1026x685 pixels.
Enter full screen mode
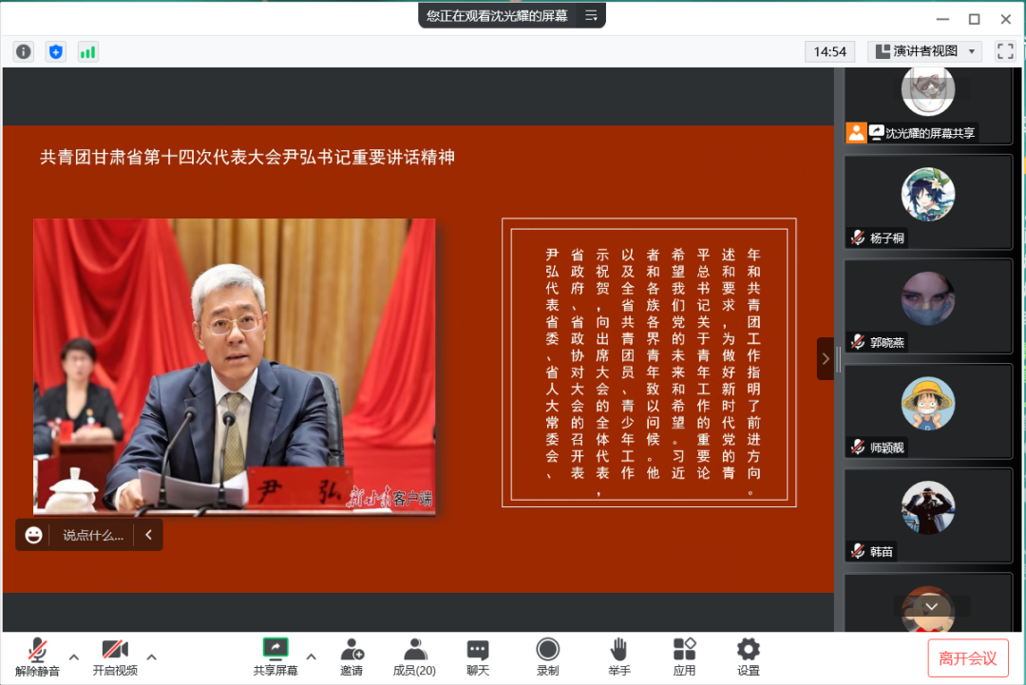click(x=1004, y=51)
